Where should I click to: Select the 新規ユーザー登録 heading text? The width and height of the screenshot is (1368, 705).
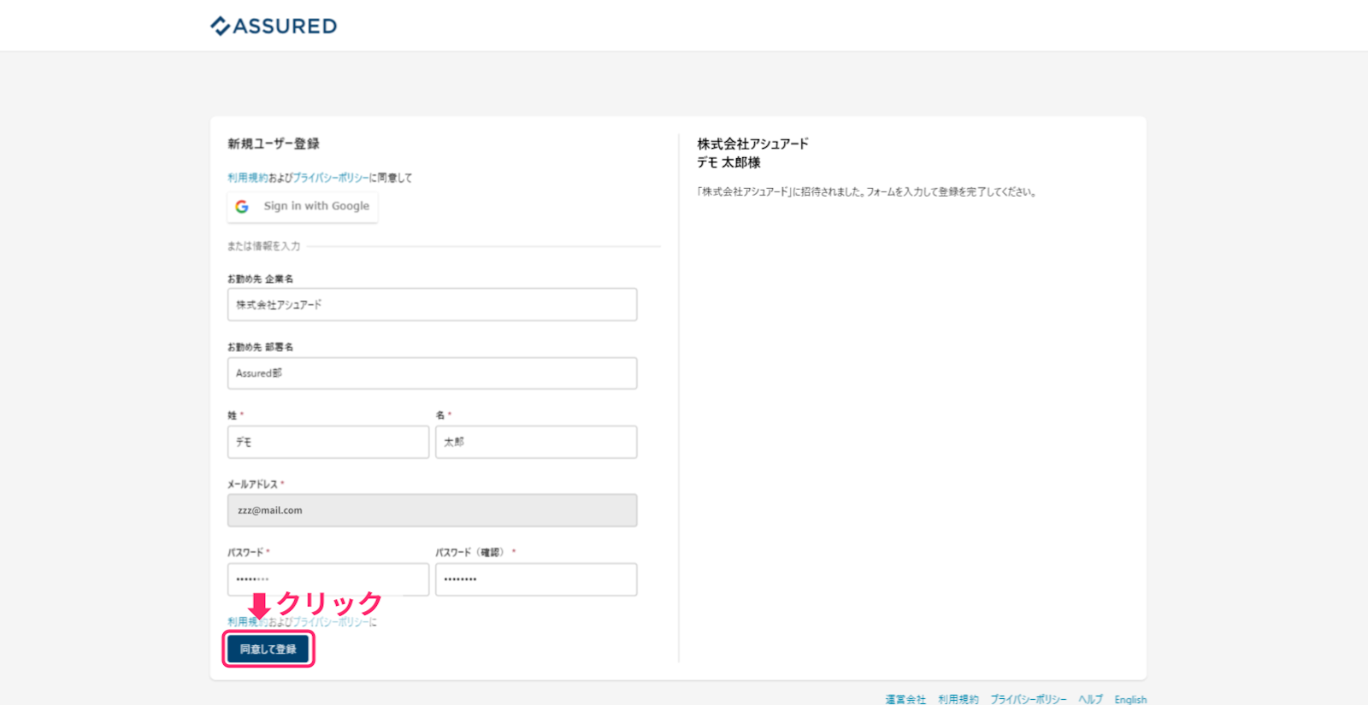click(x=274, y=144)
